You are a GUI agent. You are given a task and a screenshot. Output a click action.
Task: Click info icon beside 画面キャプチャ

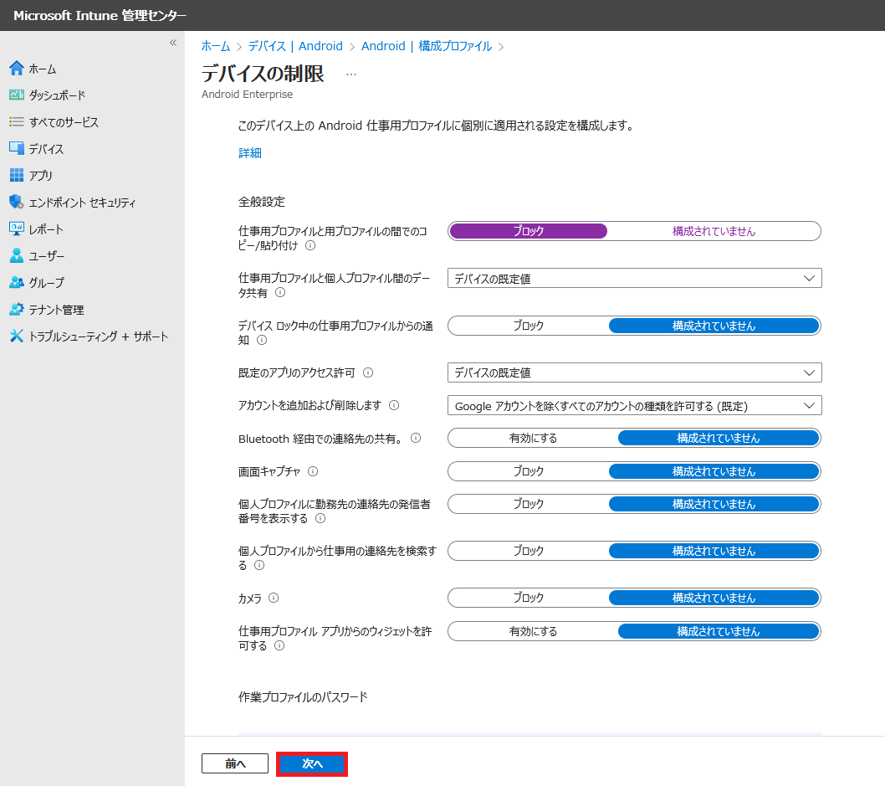(313, 471)
